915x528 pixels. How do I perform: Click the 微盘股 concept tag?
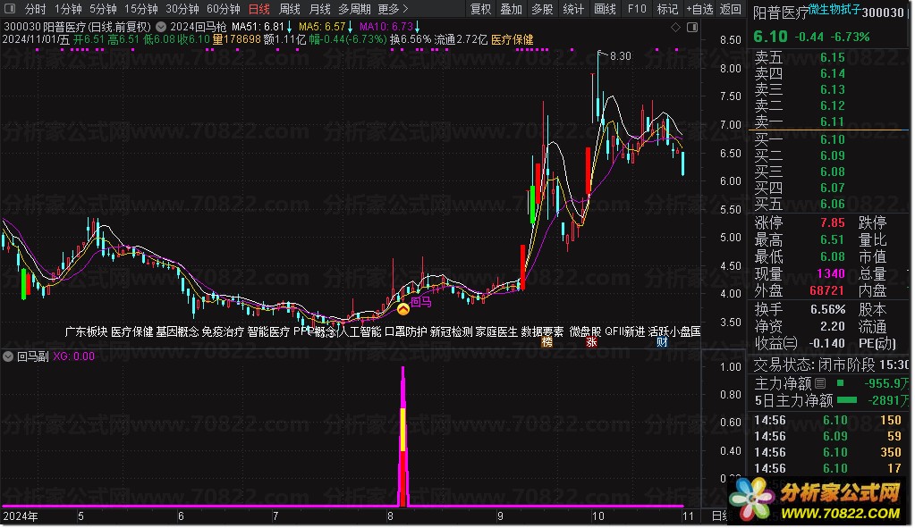(x=585, y=331)
